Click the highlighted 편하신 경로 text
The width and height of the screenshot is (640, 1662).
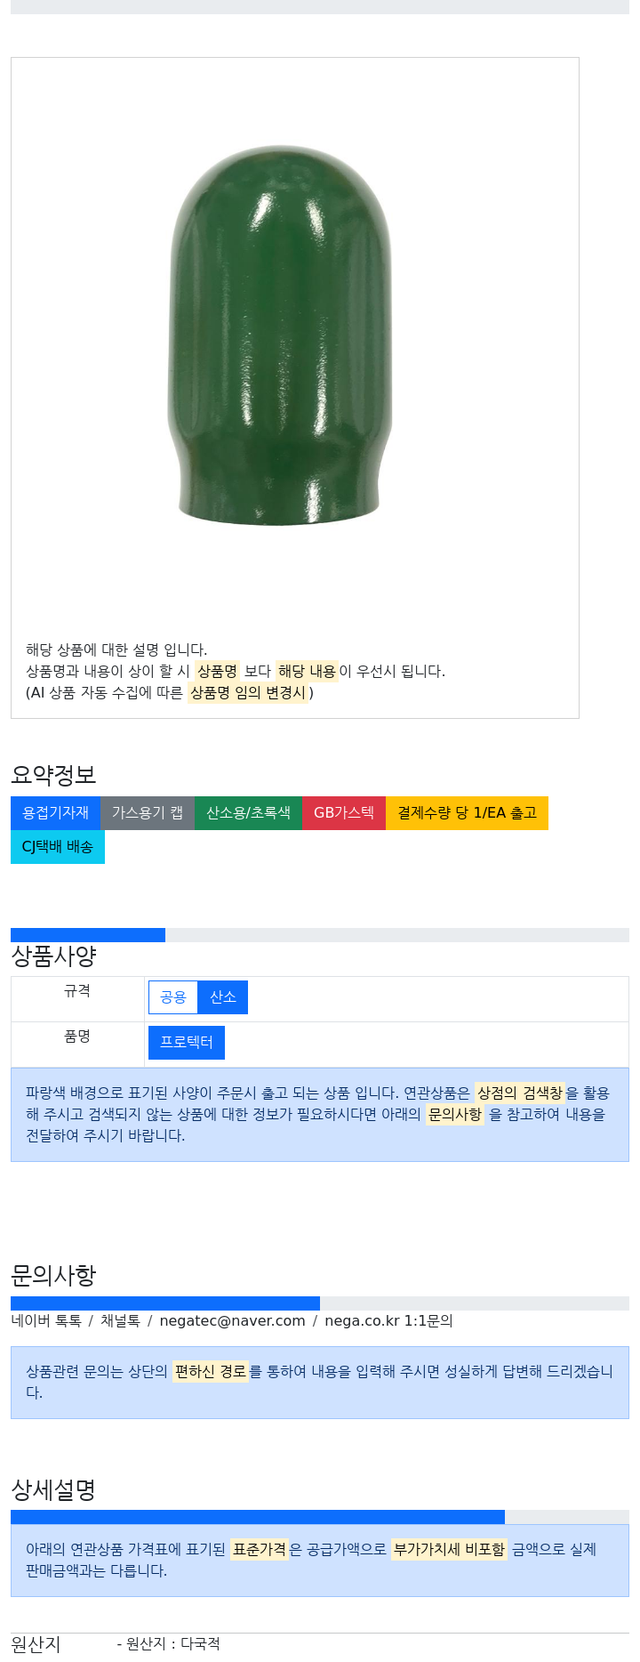pos(210,1372)
